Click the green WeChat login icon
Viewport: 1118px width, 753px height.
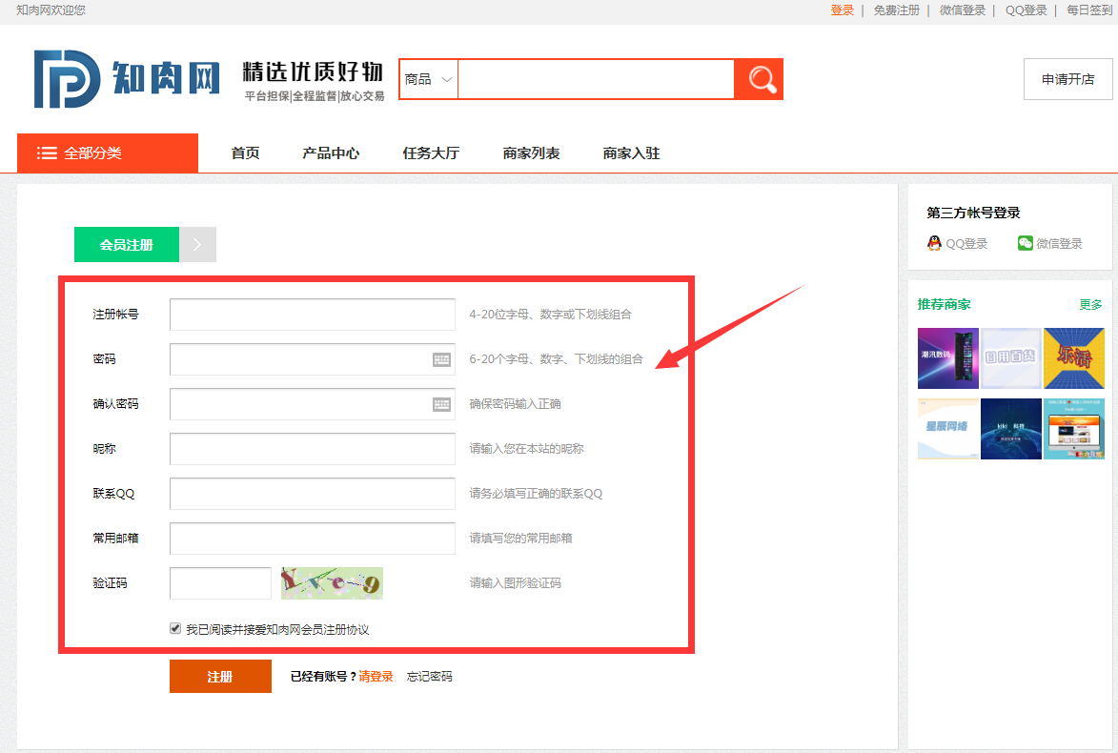point(1025,243)
